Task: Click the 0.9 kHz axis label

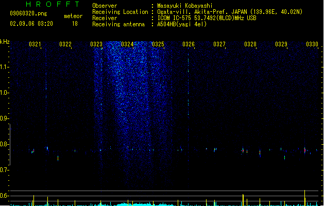Action: [x=4, y=118]
